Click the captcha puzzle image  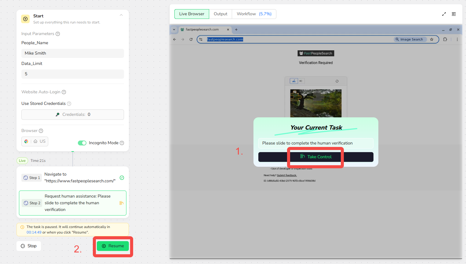[x=316, y=103]
